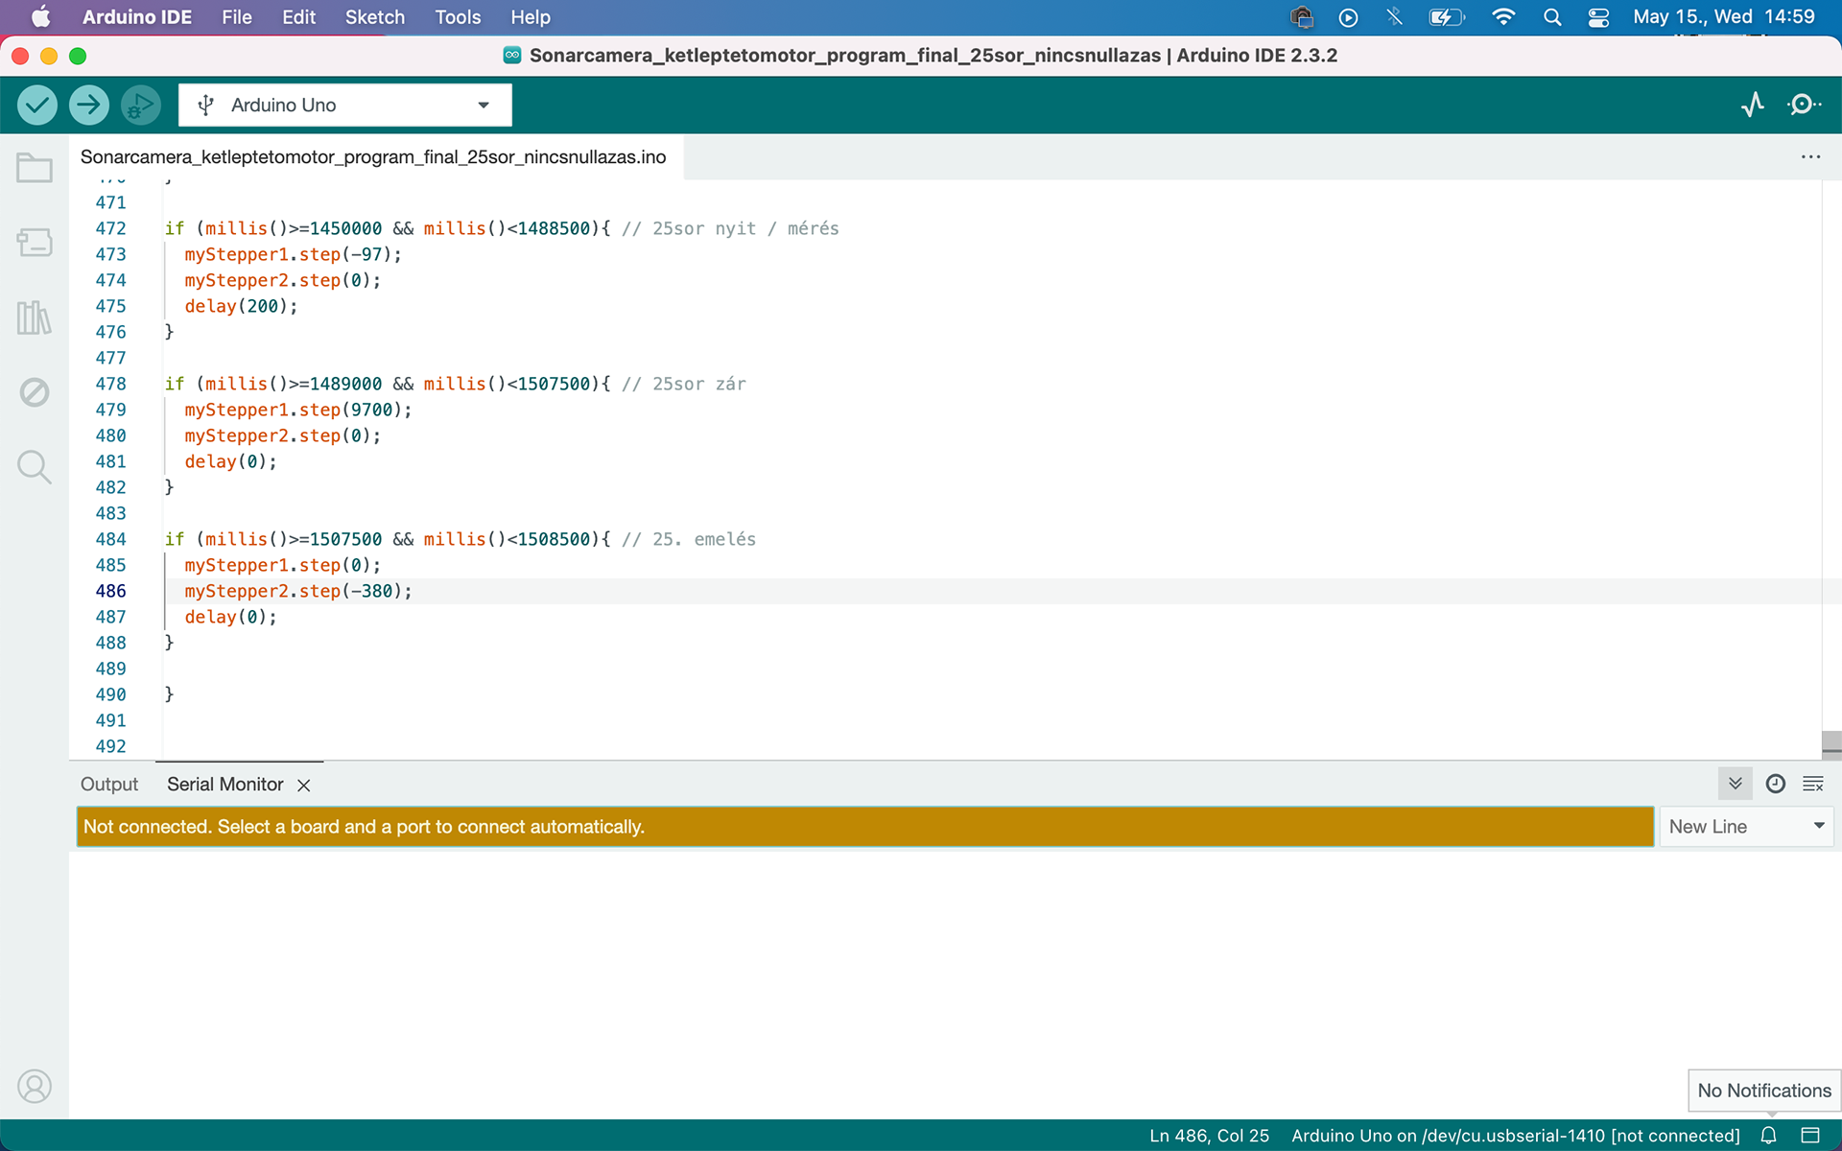Click the Upload arrow button

click(x=88, y=105)
